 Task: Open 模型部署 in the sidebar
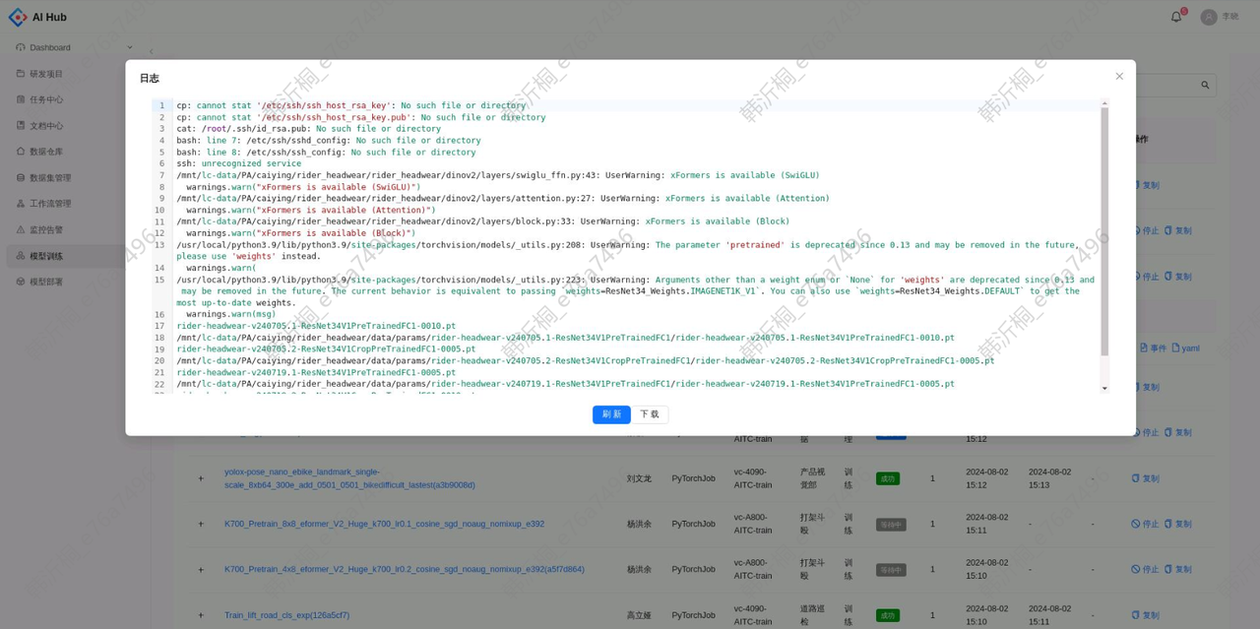click(46, 282)
